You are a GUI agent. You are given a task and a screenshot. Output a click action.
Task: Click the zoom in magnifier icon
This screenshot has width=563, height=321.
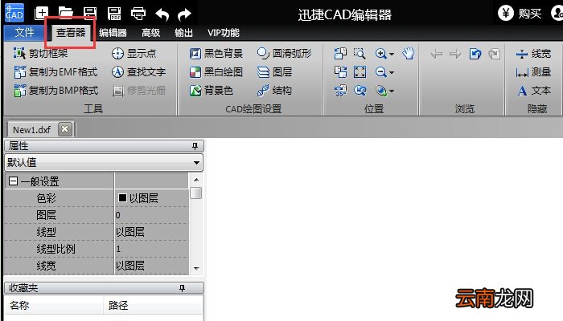pyautogui.click(x=380, y=54)
